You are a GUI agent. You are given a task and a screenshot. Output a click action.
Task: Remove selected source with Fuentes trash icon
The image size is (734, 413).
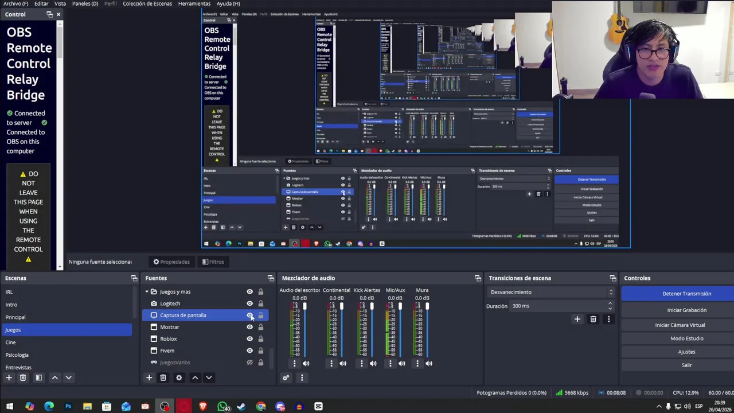pyautogui.click(x=163, y=377)
